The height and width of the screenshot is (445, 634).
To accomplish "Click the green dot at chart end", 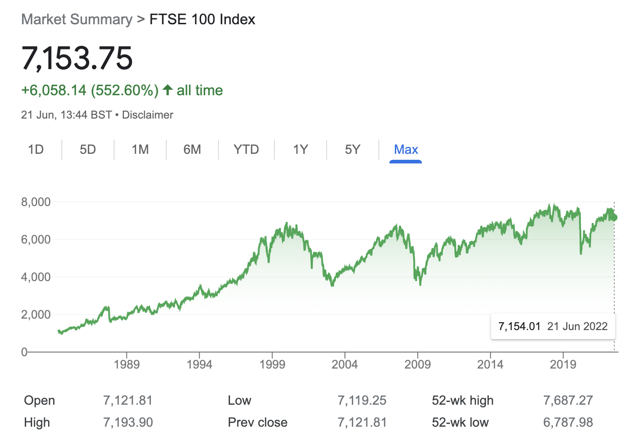I will click(614, 217).
